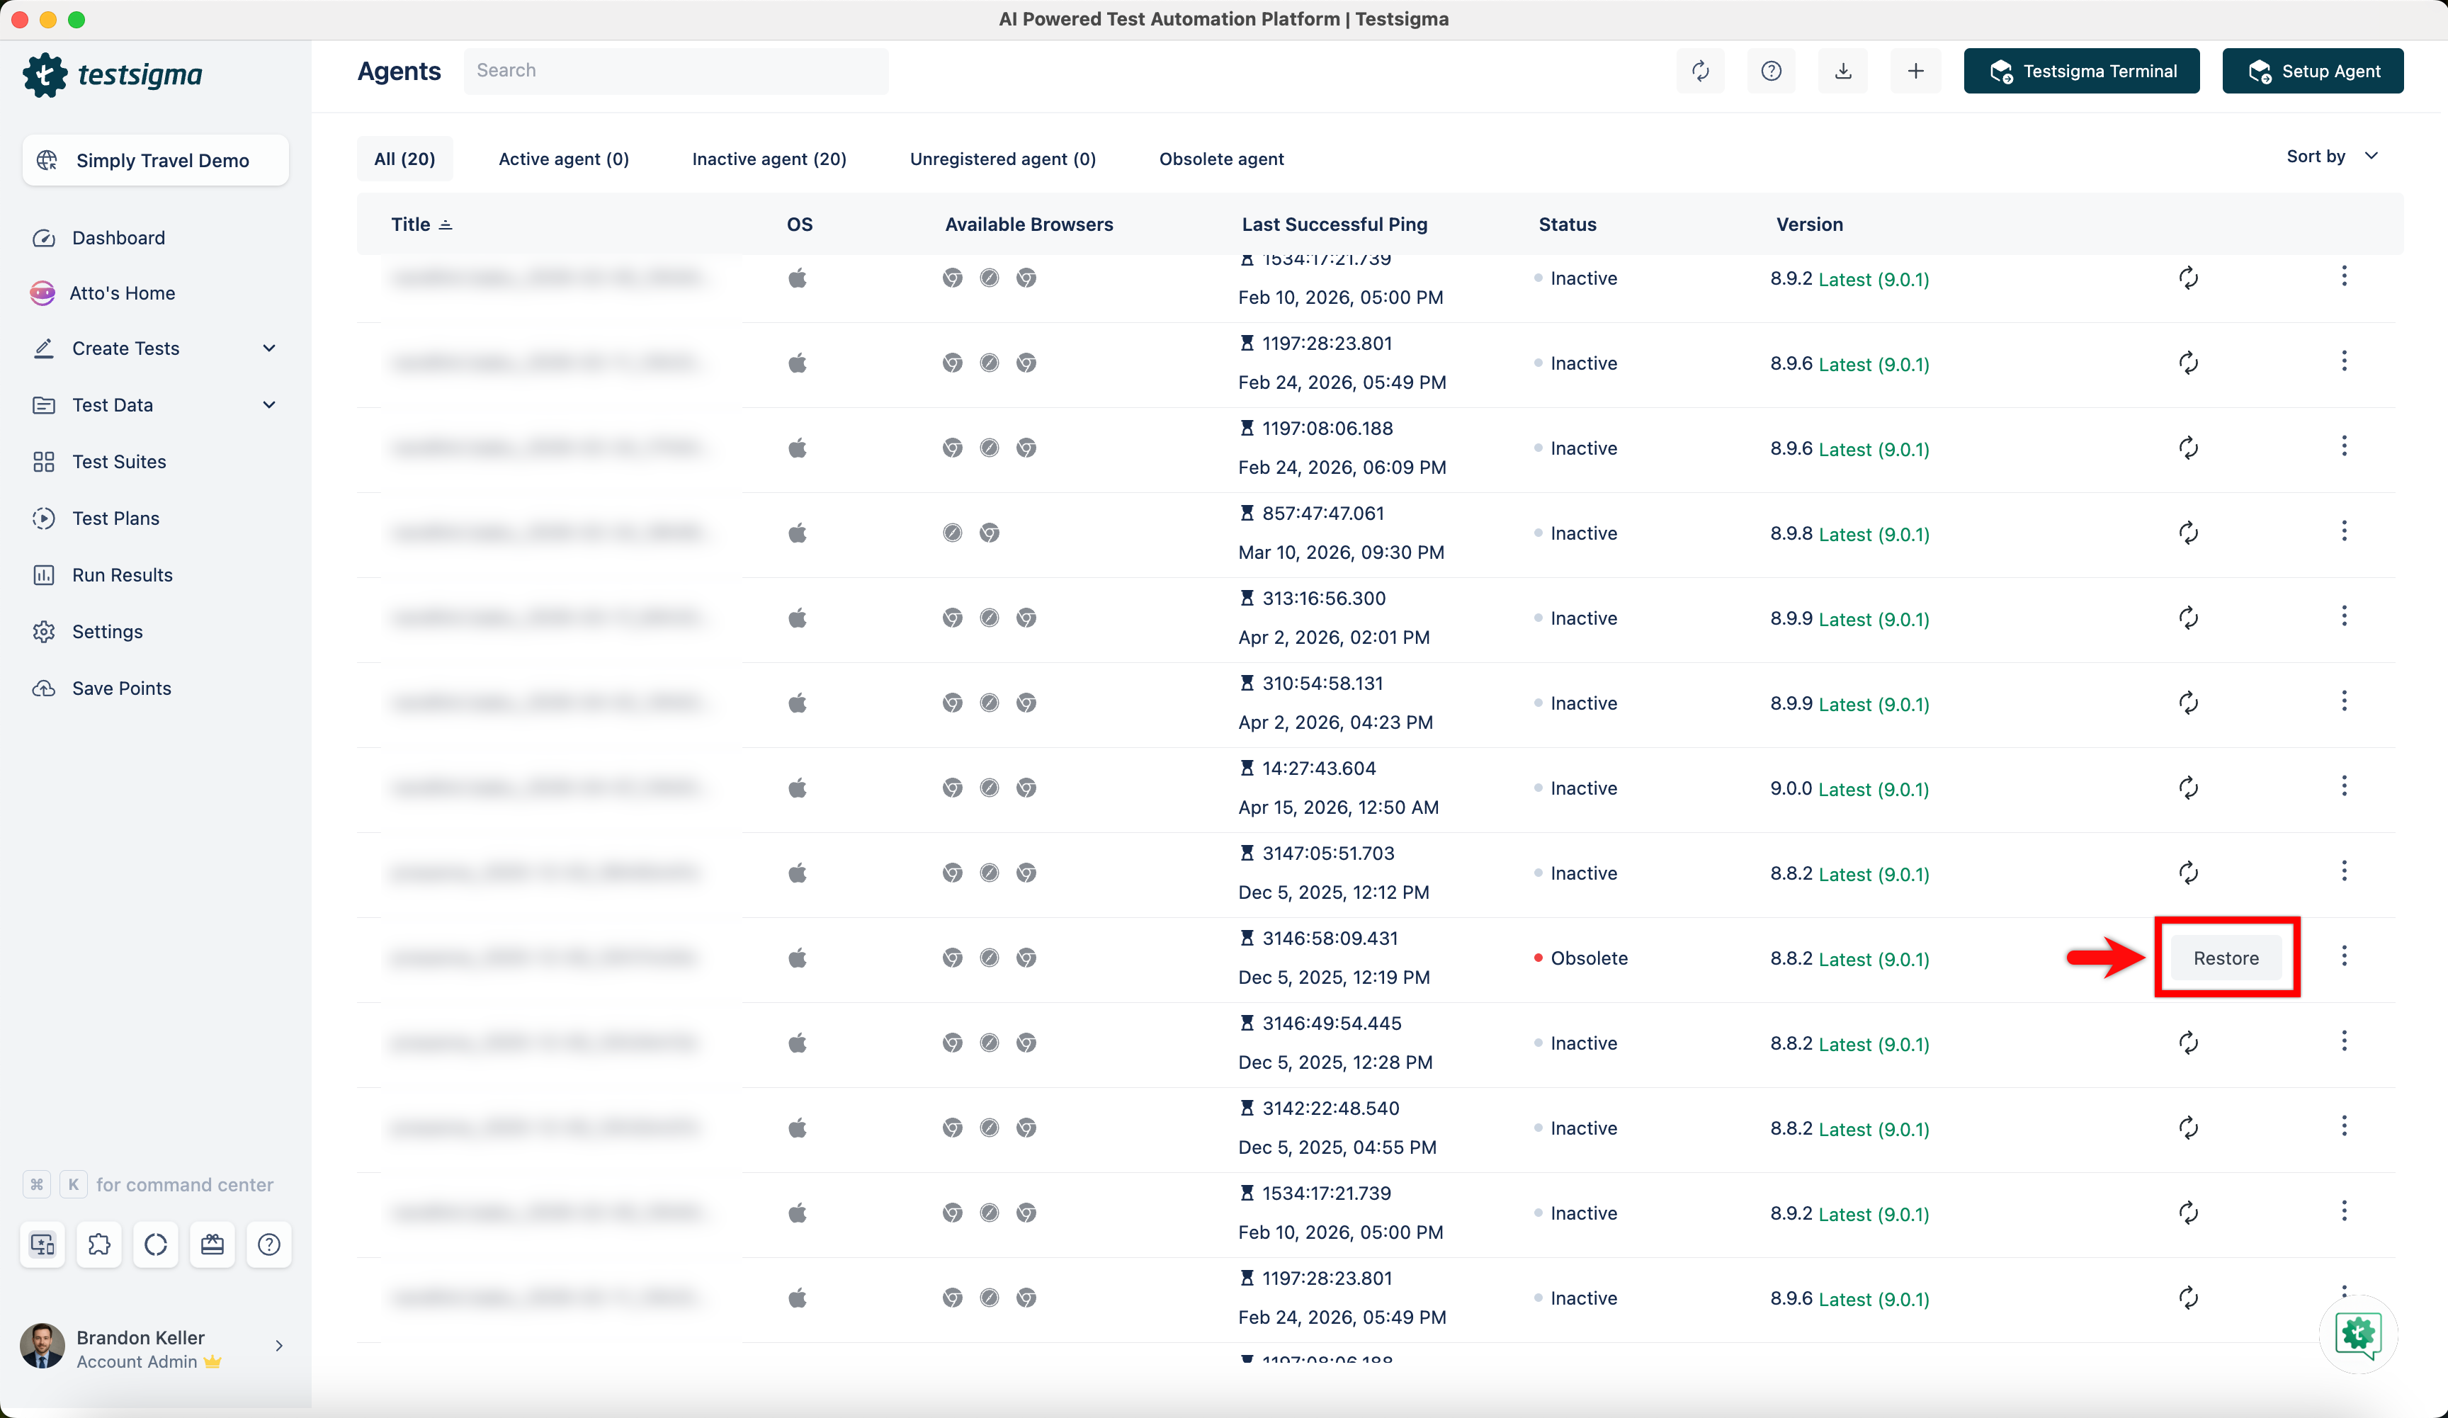
Task: Click sync icon for version 9.0.0 agent
Action: pos(2187,788)
